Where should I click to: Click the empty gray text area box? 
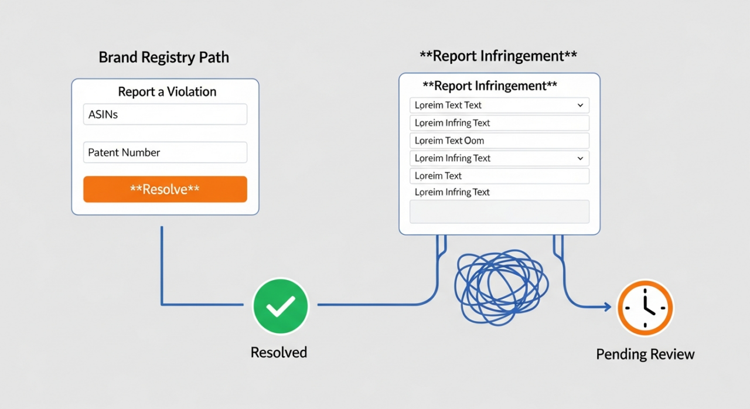tap(499, 212)
